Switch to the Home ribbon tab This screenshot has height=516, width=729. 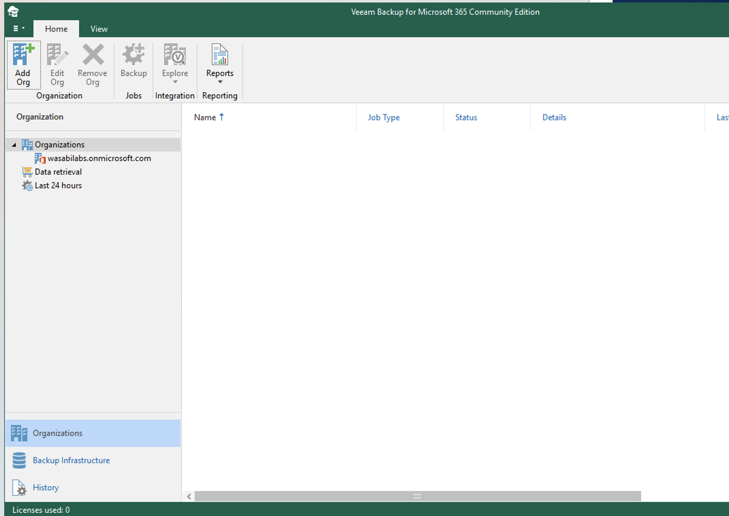click(x=56, y=29)
